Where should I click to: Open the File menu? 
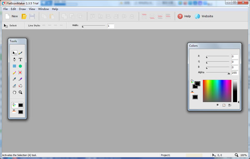[x=5, y=9]
